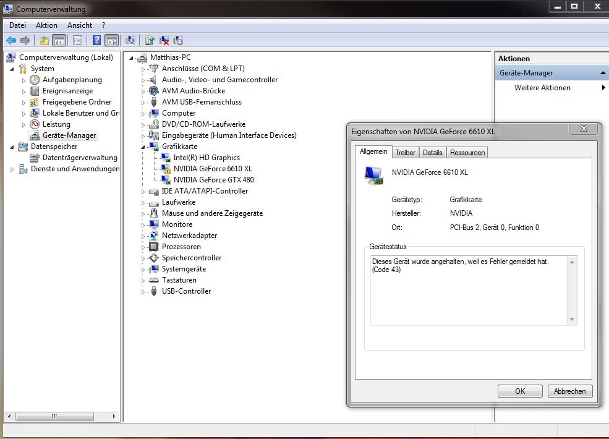This screenshot has height=439, width=609.
Task: Click the Prozessoren chip icon
Action: click(154, 247)
